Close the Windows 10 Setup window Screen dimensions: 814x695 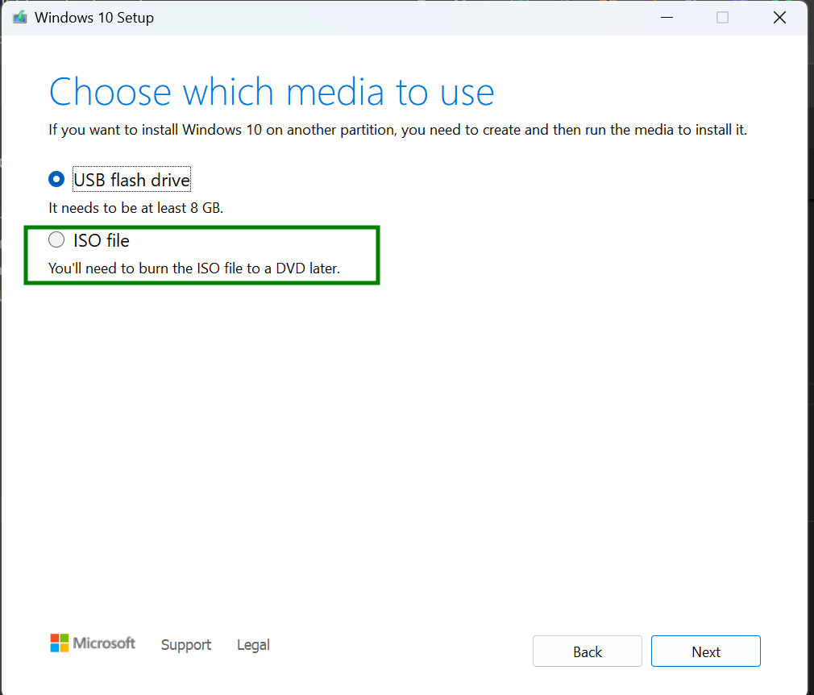point(779,18)
